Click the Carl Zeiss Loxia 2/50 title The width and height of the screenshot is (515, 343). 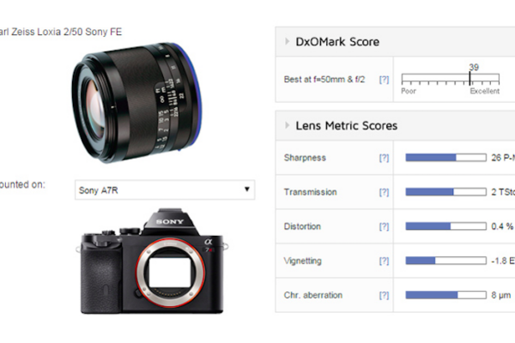(60, 32)
